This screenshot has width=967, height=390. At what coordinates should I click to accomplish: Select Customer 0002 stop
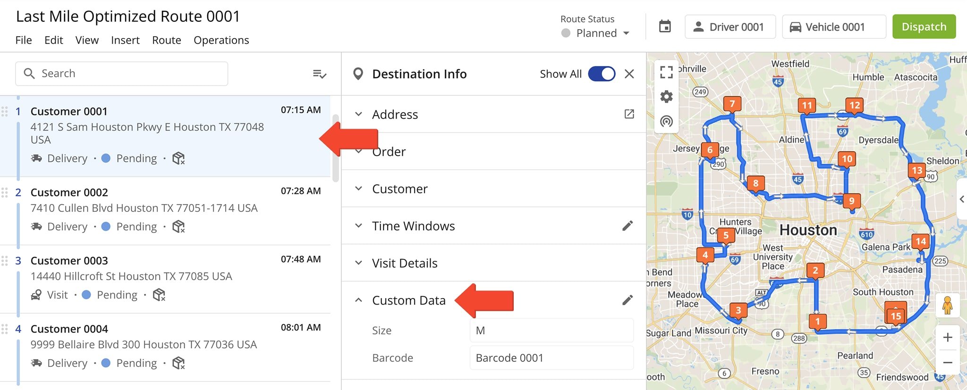coord(165,211)
